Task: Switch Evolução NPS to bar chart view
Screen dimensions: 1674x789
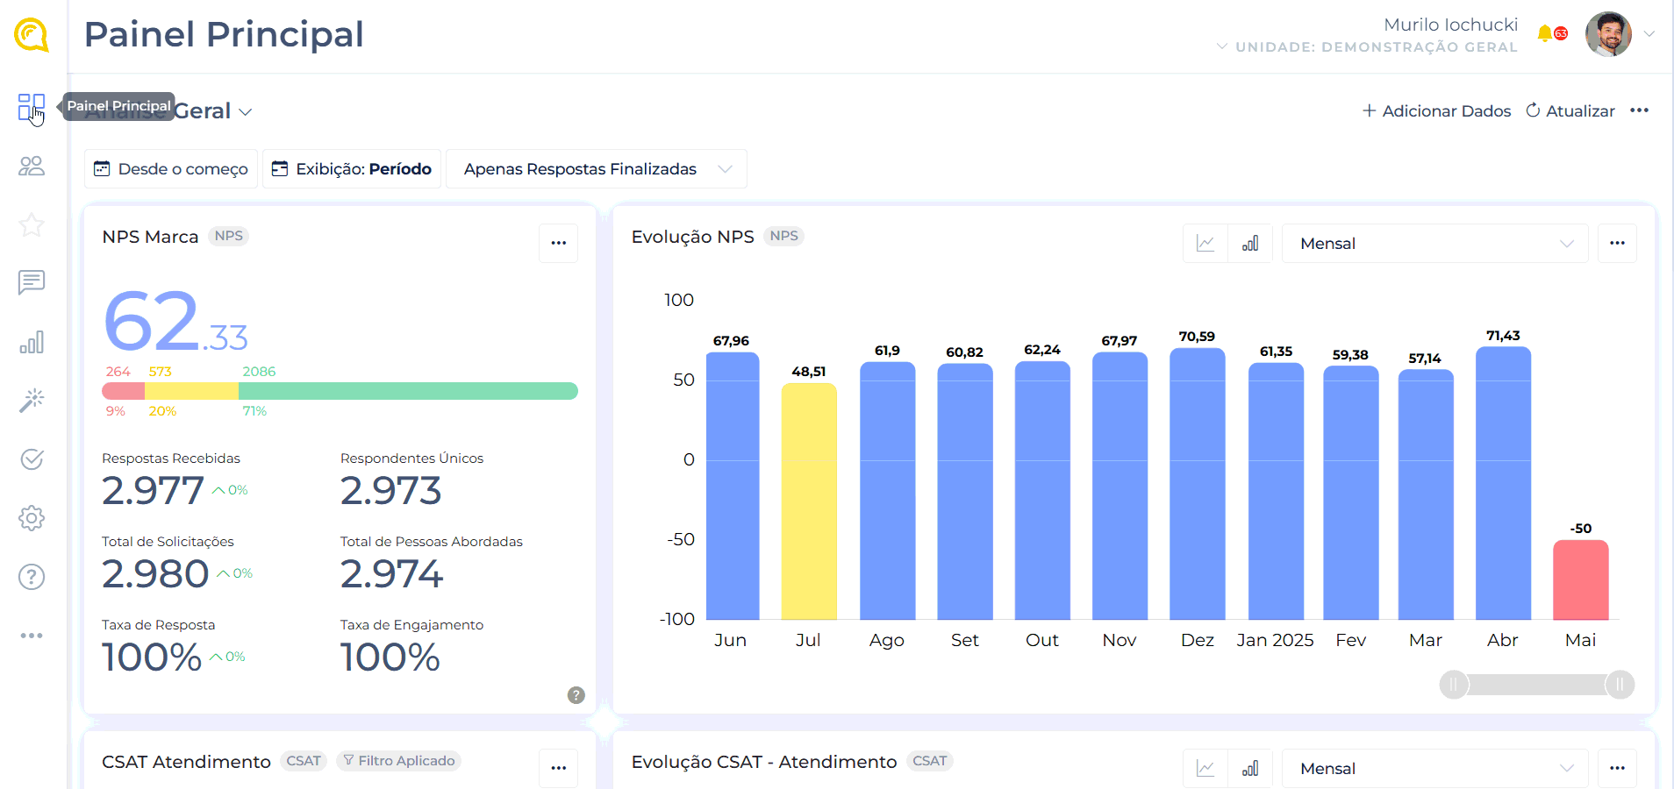Action: click(x=1250, y=244)
